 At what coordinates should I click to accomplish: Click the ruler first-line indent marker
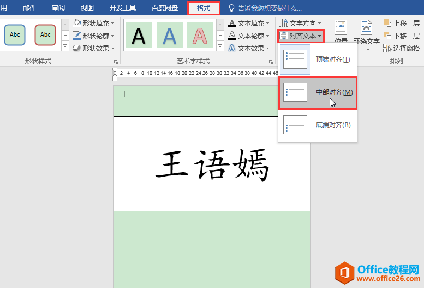tap(115, 70)
